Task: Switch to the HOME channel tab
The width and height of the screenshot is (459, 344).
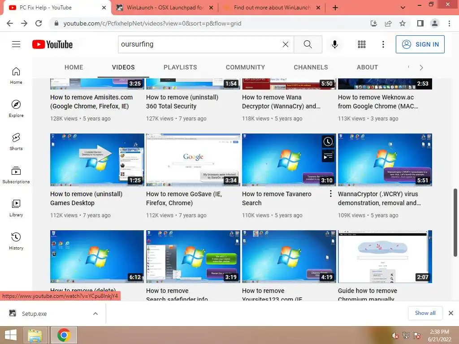Action: [x=74, y=67]
